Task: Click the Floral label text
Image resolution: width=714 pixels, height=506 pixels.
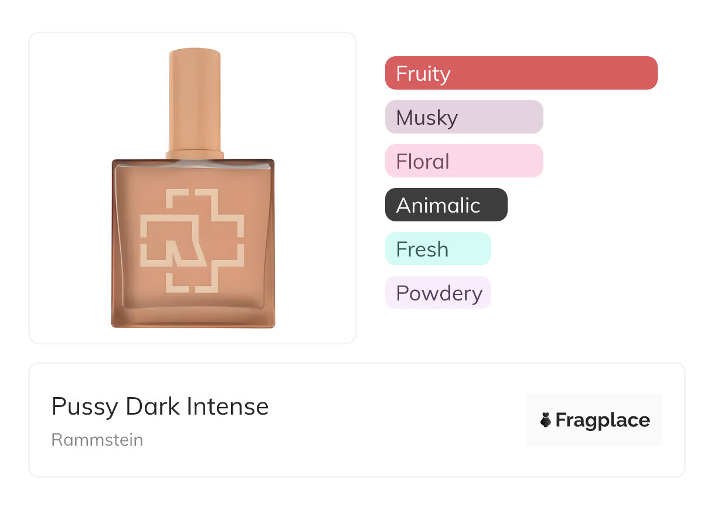Action: 423,162
